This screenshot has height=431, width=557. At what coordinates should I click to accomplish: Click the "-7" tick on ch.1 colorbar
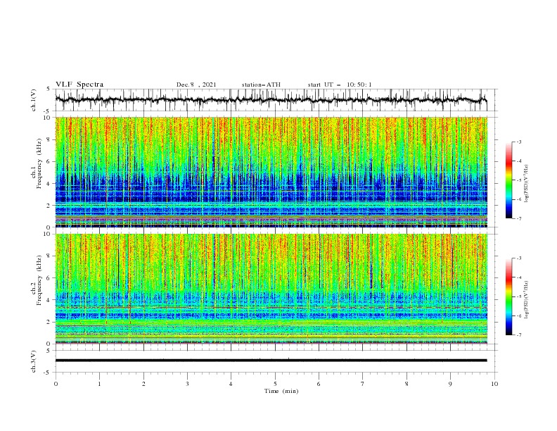click(x=518, y=219)
